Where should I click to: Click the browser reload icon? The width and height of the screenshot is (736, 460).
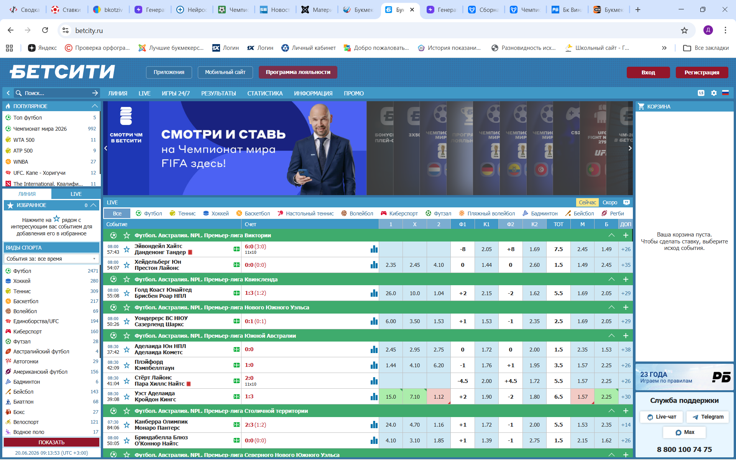click(45, 30)
